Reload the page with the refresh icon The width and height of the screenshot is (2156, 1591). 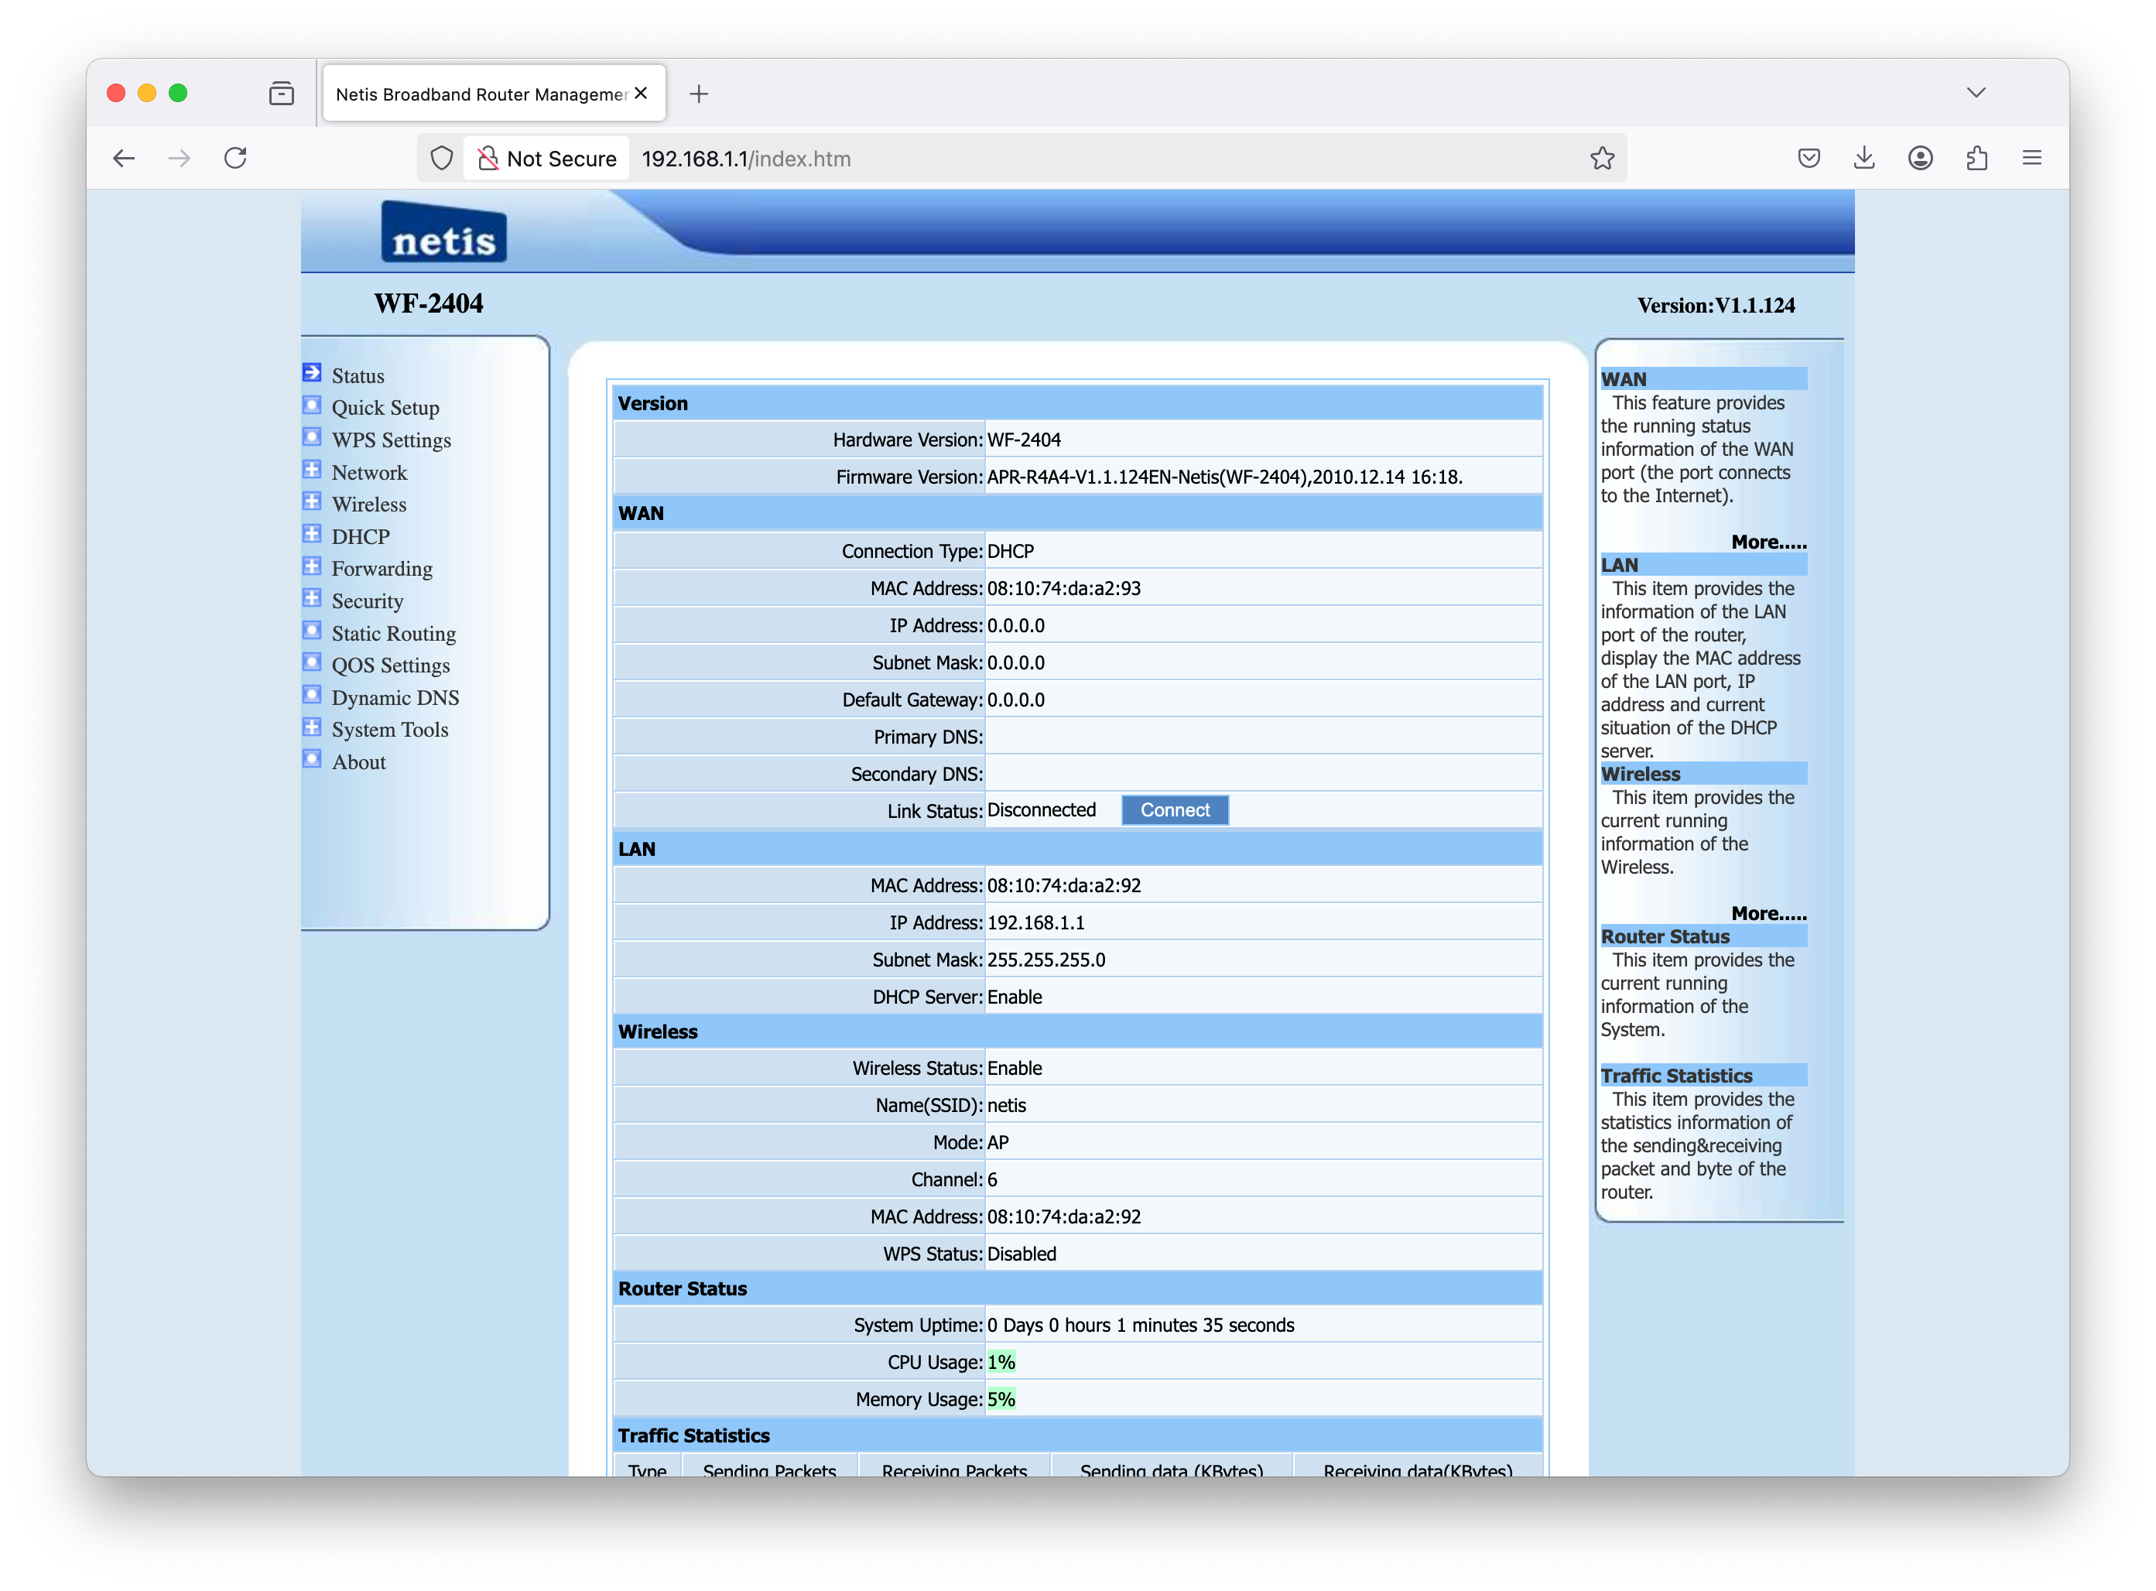[x=236, y=158]
